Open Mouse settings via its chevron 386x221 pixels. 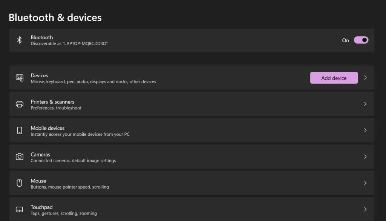point(365,183)
